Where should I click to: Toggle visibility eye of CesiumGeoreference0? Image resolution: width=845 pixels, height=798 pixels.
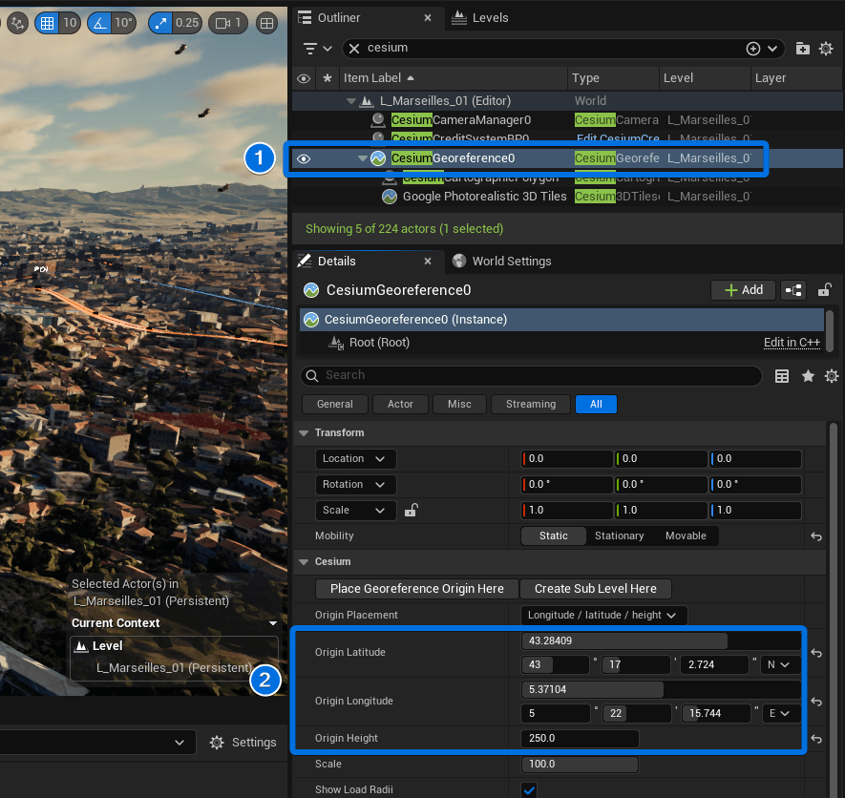tap(304, 158)
